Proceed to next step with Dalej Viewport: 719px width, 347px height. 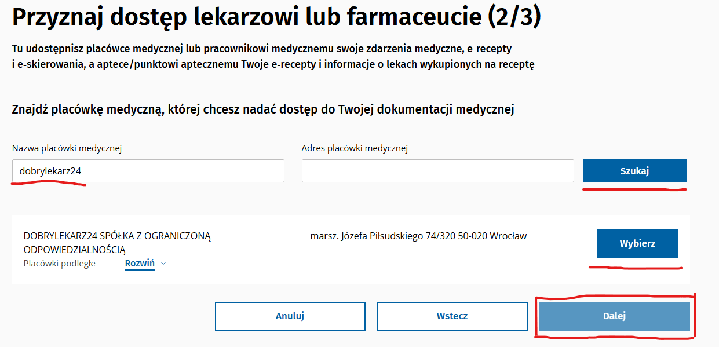pyautogui.click(x=614, y=316)
